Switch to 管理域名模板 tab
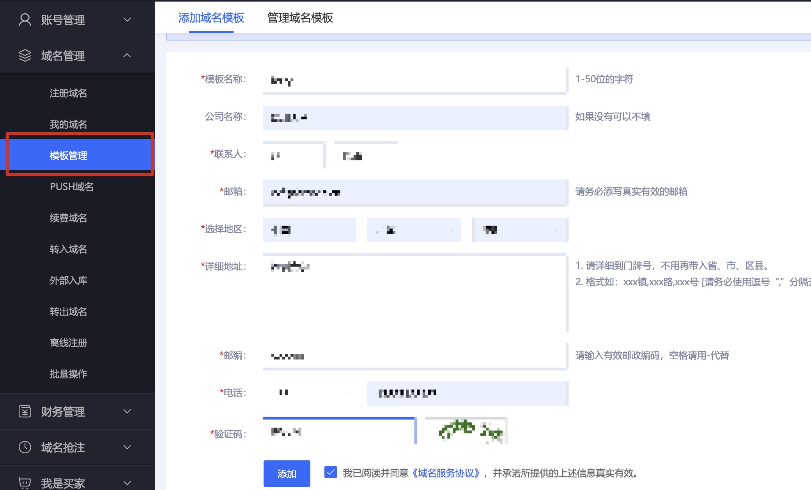 click(300, 18)
